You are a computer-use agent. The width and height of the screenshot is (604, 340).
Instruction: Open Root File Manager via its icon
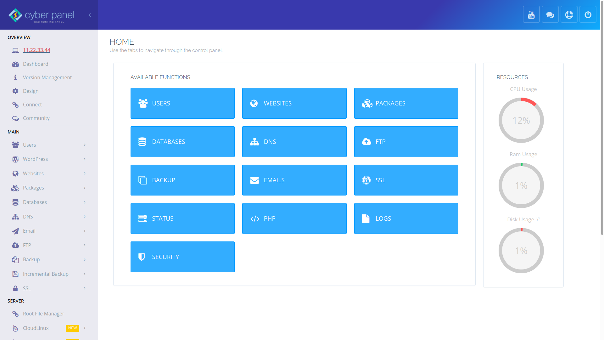point(15,314)
